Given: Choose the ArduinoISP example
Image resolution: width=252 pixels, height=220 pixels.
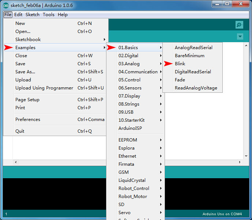Looking at the screenshot, I should click(x=130, y=128).
